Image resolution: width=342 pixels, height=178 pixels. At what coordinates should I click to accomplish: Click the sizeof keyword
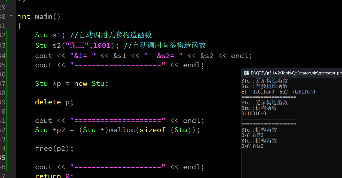(x=152, y=130)
